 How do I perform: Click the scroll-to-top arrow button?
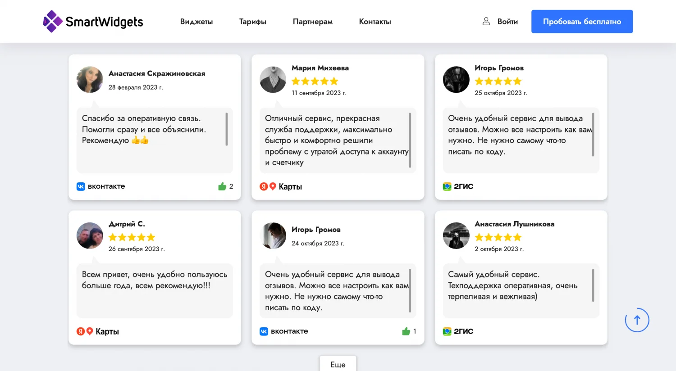click(x=637, y=320)
